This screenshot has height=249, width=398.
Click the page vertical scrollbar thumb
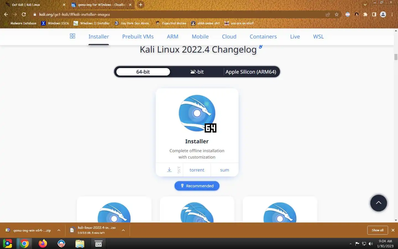point(396,57)
